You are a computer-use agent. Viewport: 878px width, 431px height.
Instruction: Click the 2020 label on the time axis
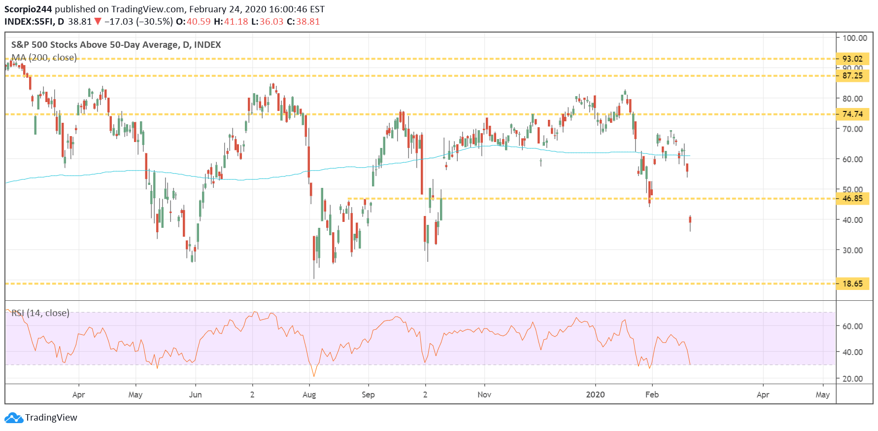coord(595,395)
